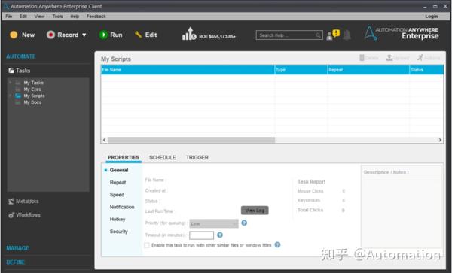Click the View Log button
452x273 pixels.
point(255,211)
